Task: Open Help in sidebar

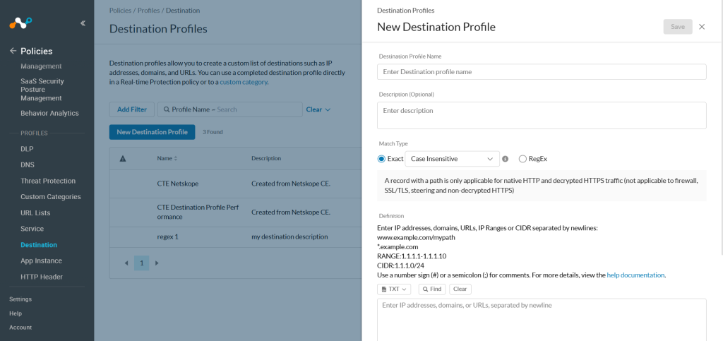Action: point(16,313)
